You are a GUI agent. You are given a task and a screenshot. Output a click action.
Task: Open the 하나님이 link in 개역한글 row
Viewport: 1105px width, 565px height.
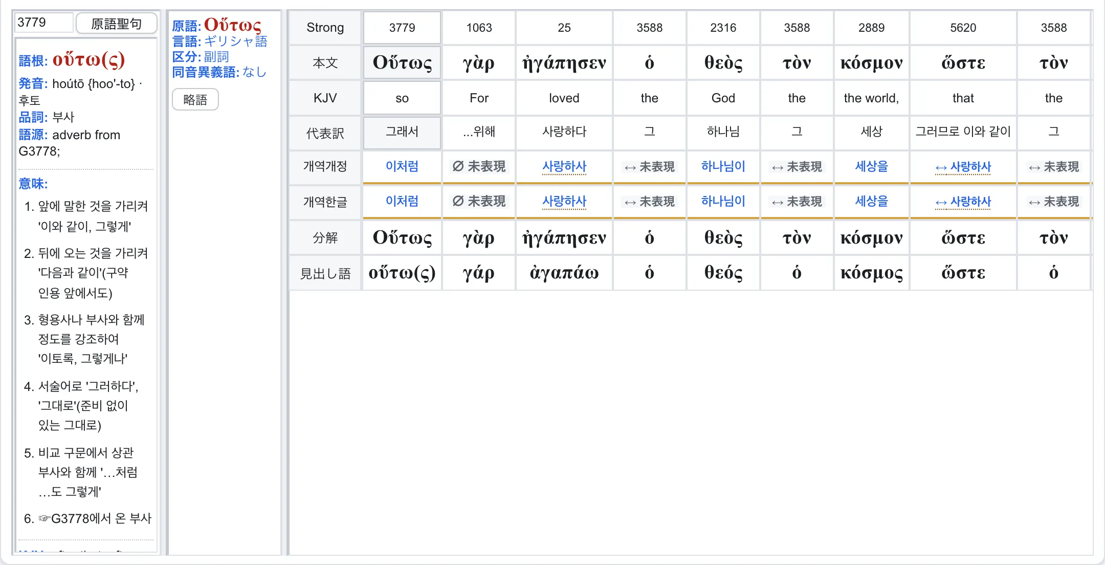(723, 201)
